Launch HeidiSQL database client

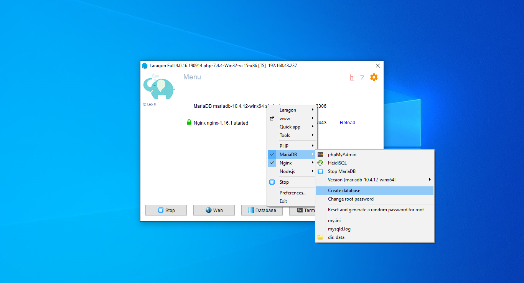click(338, 163)
